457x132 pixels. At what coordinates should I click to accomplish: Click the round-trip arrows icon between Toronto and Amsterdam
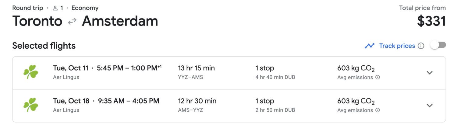[72, 22]
